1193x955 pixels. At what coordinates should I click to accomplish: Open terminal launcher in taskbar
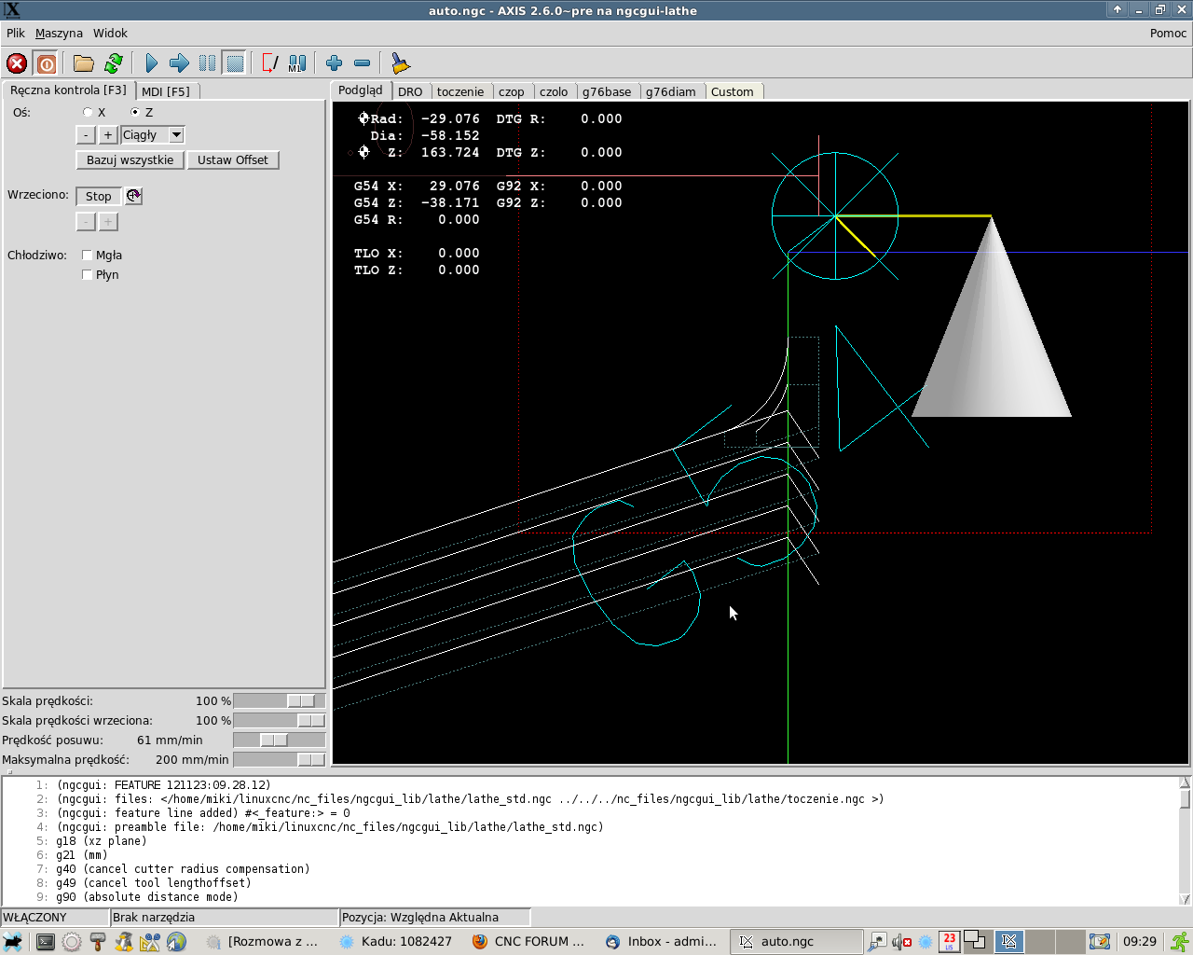pos(45,942)
